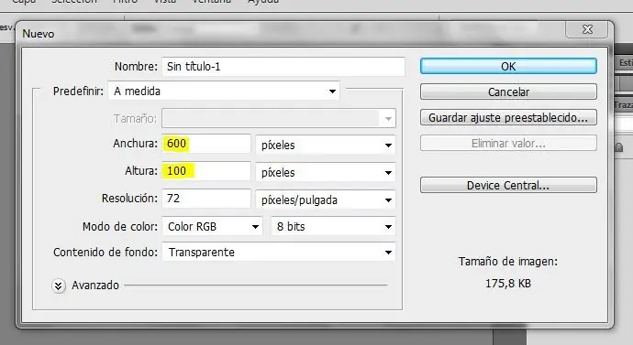Click the Tamaño de imagen label
The height and width of the screenshot is (345, 633).
508,262
